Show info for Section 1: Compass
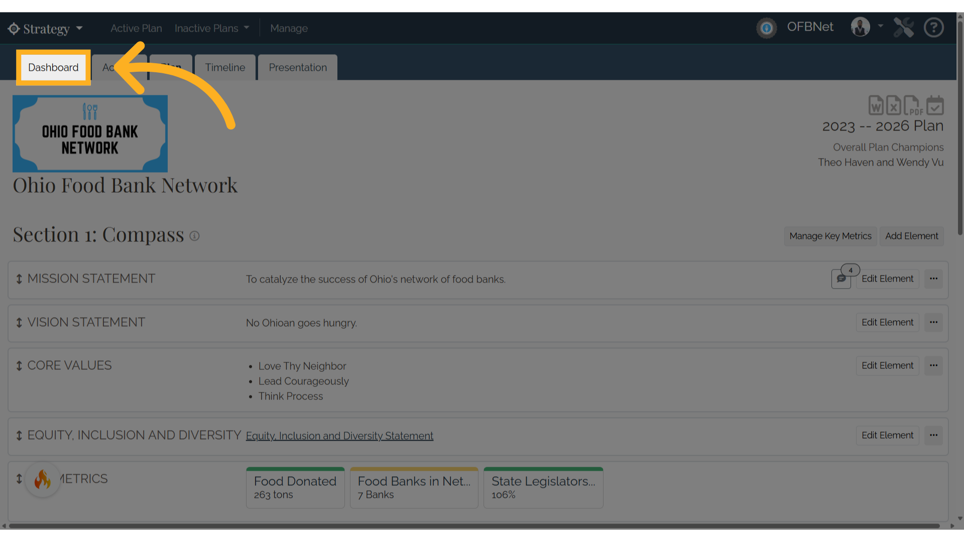Viewport: 964px width, 542px height. (x=194, y=236)
